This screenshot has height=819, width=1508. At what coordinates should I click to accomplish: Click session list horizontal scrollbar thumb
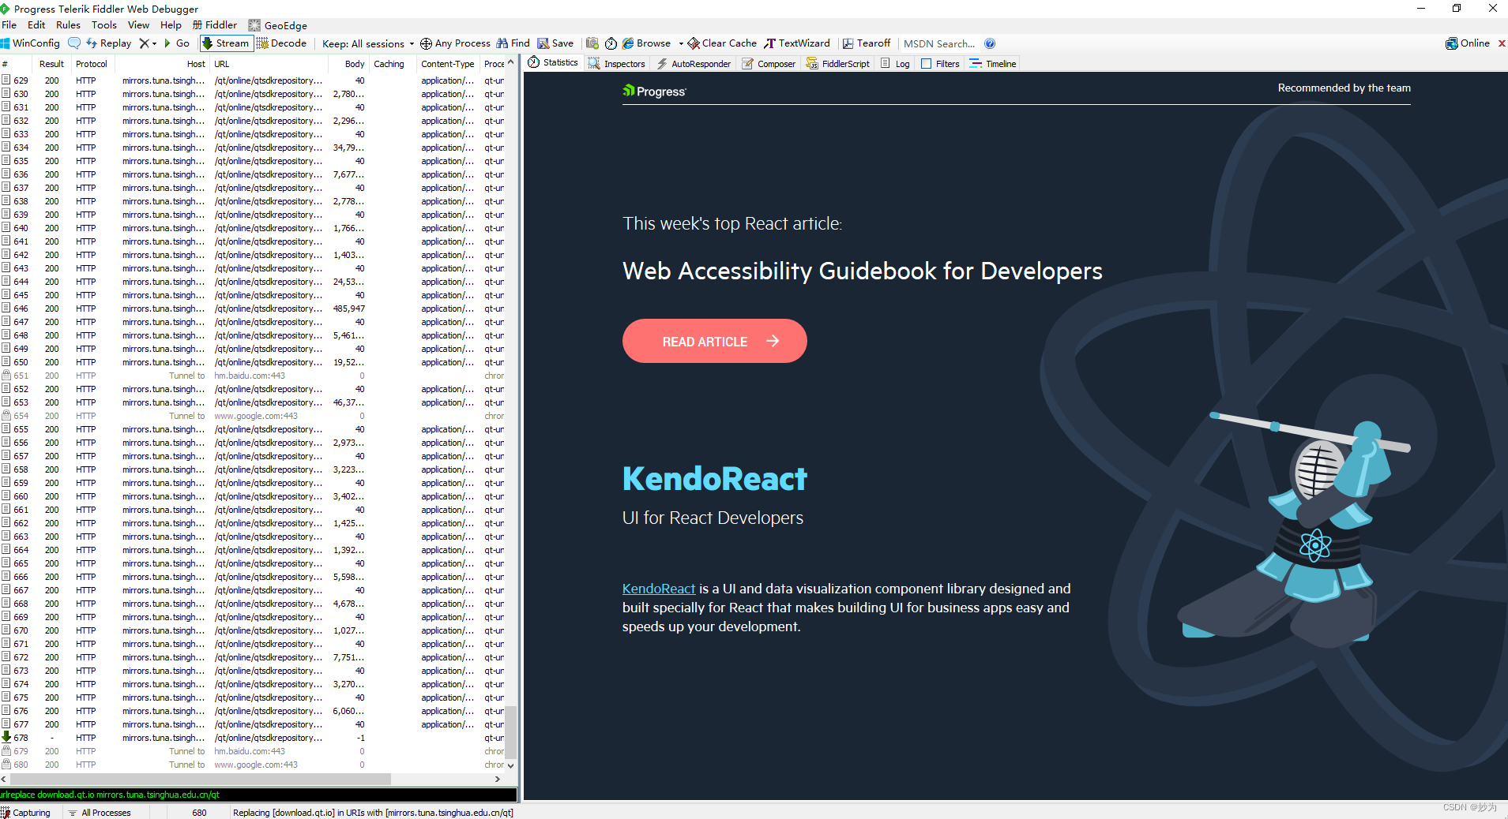pyautogui.click(x=201, y=779)
